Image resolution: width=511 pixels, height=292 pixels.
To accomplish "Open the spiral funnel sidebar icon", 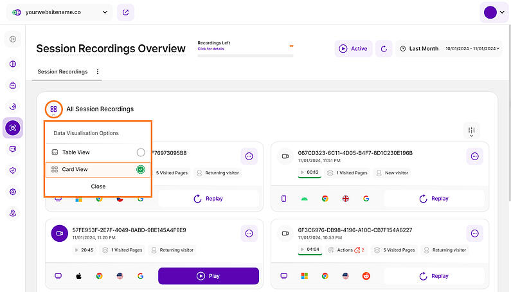I will coord(13,107).
